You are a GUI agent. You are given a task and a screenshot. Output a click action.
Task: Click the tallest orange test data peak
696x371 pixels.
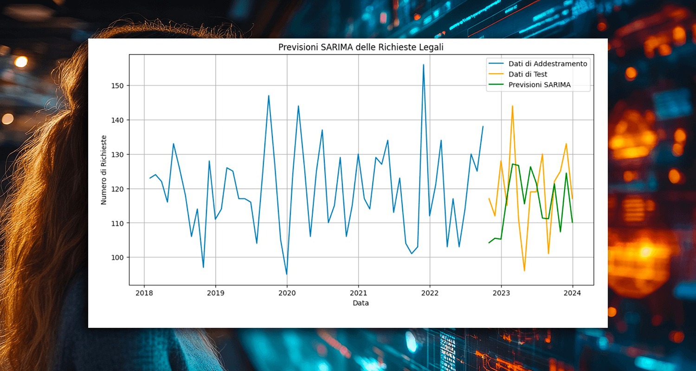pos(512,106)
